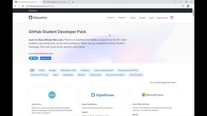This screenshot has width=207, height=116.
Task: Filter offers by Domains
Action: tap(85, 70)
